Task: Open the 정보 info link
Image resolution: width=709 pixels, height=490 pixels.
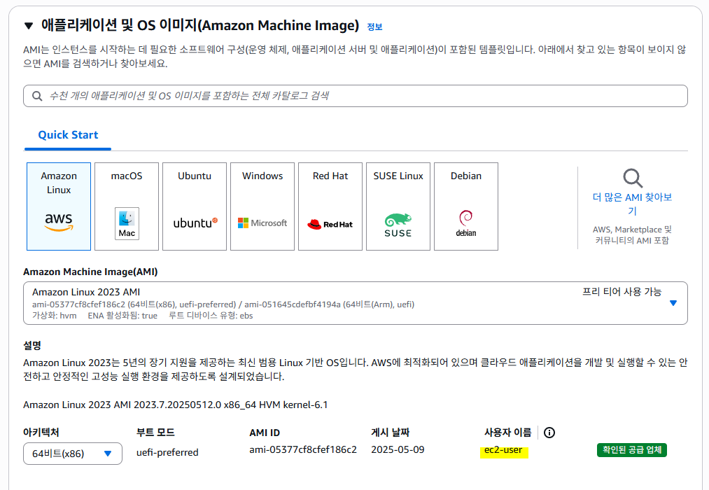Action: (374, 27)
